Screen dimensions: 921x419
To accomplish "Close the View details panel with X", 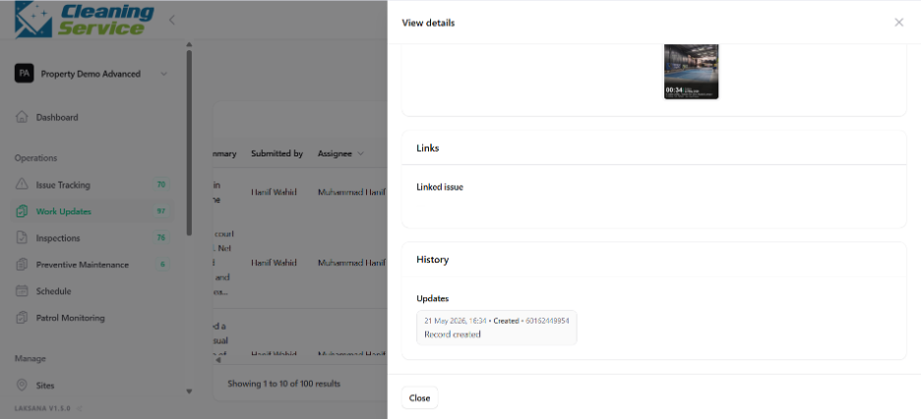I will 898,23.
